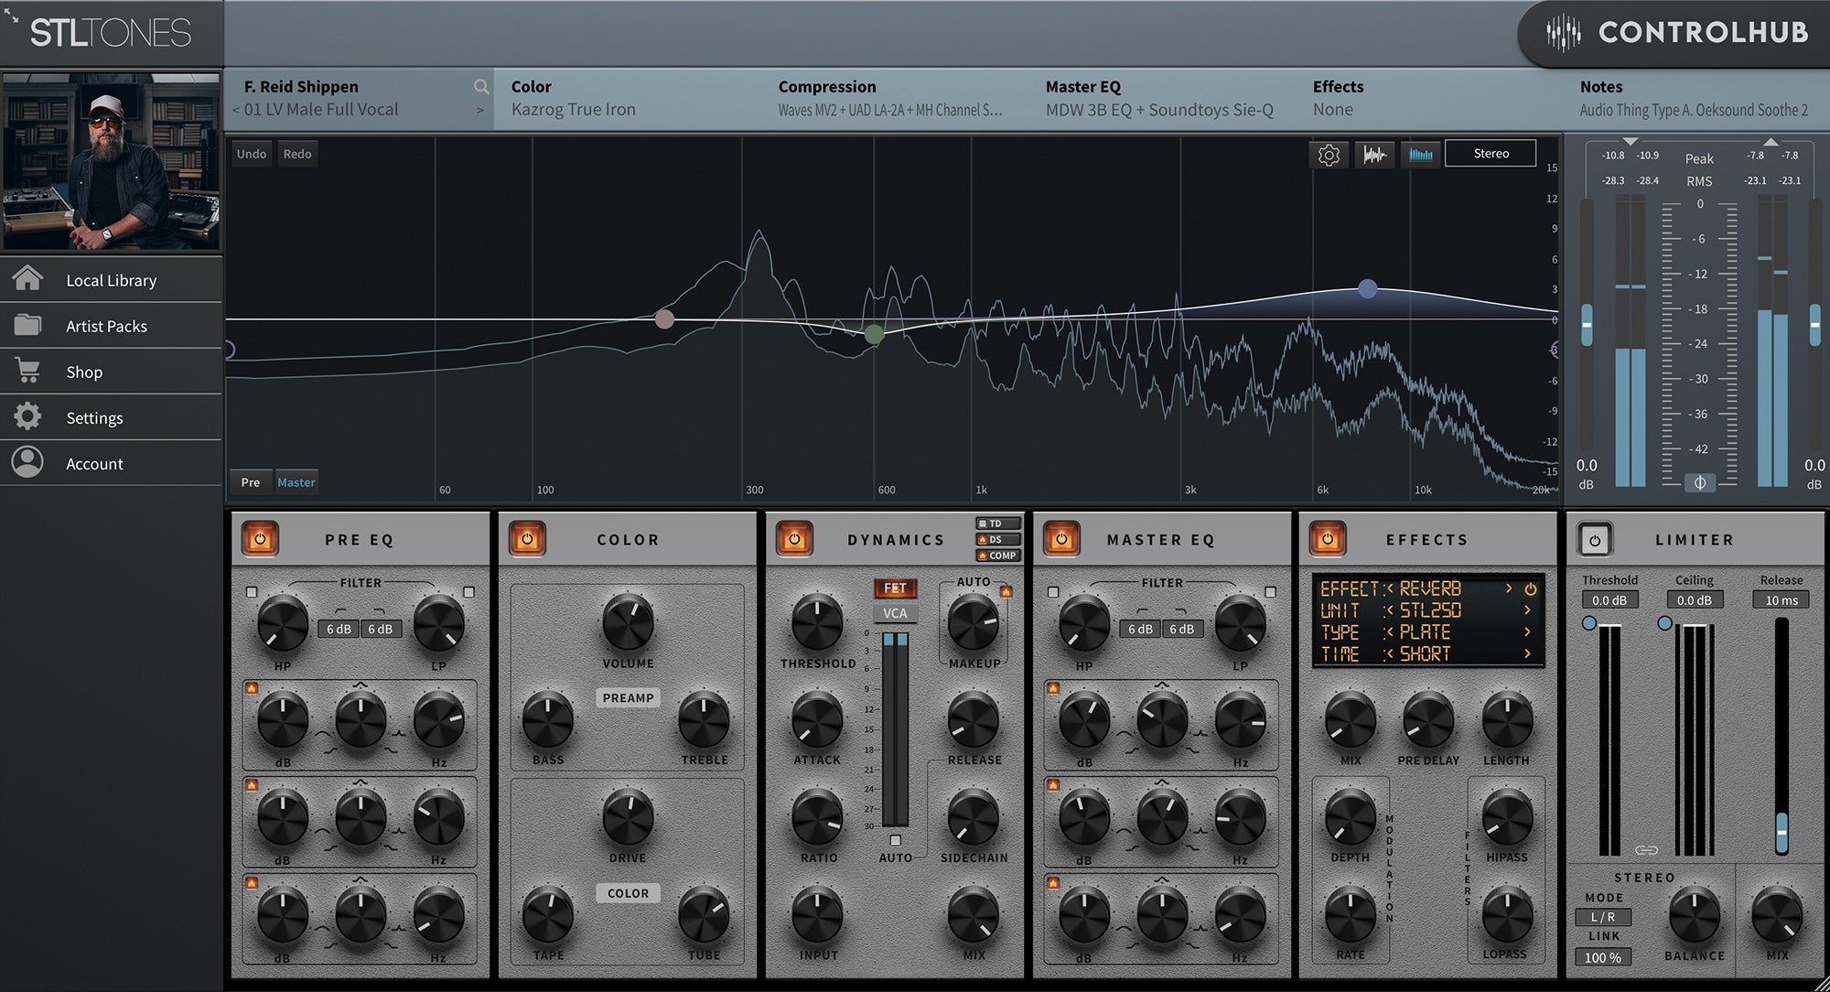Image resolution: width=1830 pixels, height=992 pixels.
Task: Open the TYPE Plate selector arrow
Action: click(1526, 632)
